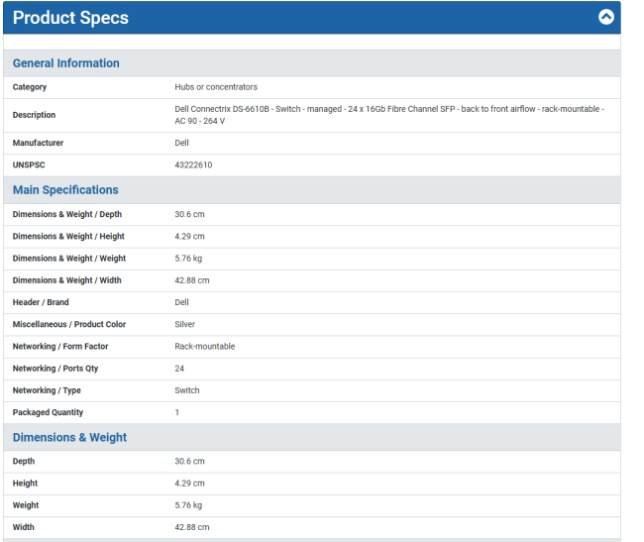Click the Product Specs header title
This screenshot has height=542, width=644.
point(70,18)
